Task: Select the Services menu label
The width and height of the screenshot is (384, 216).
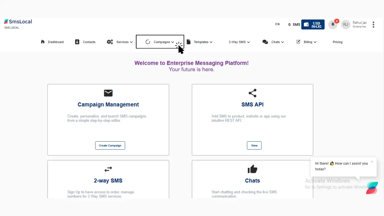Action: (x=122, y=42)
